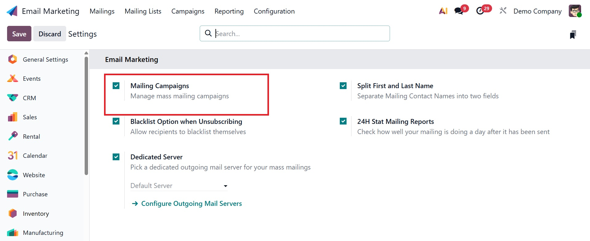Screen dimensions: 590x241
Task: Uncheck the Mailing Campaigns checkbox
Action: 116,86
